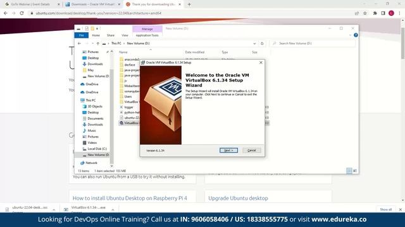Open Chrome profile avatar
The image size is (405, 227).
(391, 13)
